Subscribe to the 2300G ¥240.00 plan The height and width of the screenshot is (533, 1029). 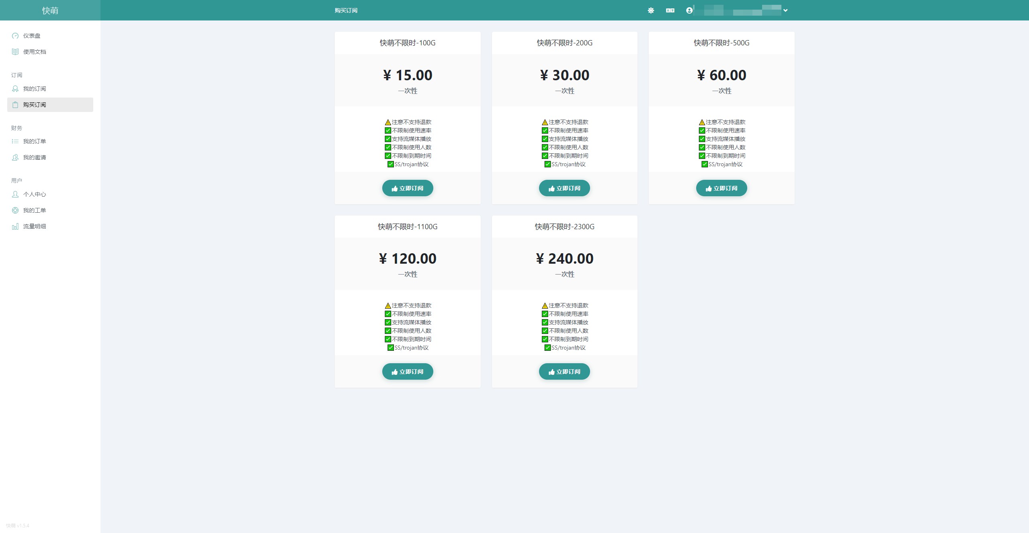coord(564,372)
